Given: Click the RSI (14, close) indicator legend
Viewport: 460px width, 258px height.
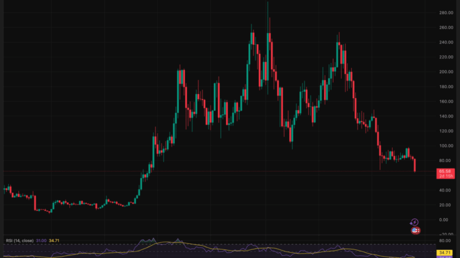Looking at the screenshot, I should [20, 241].
